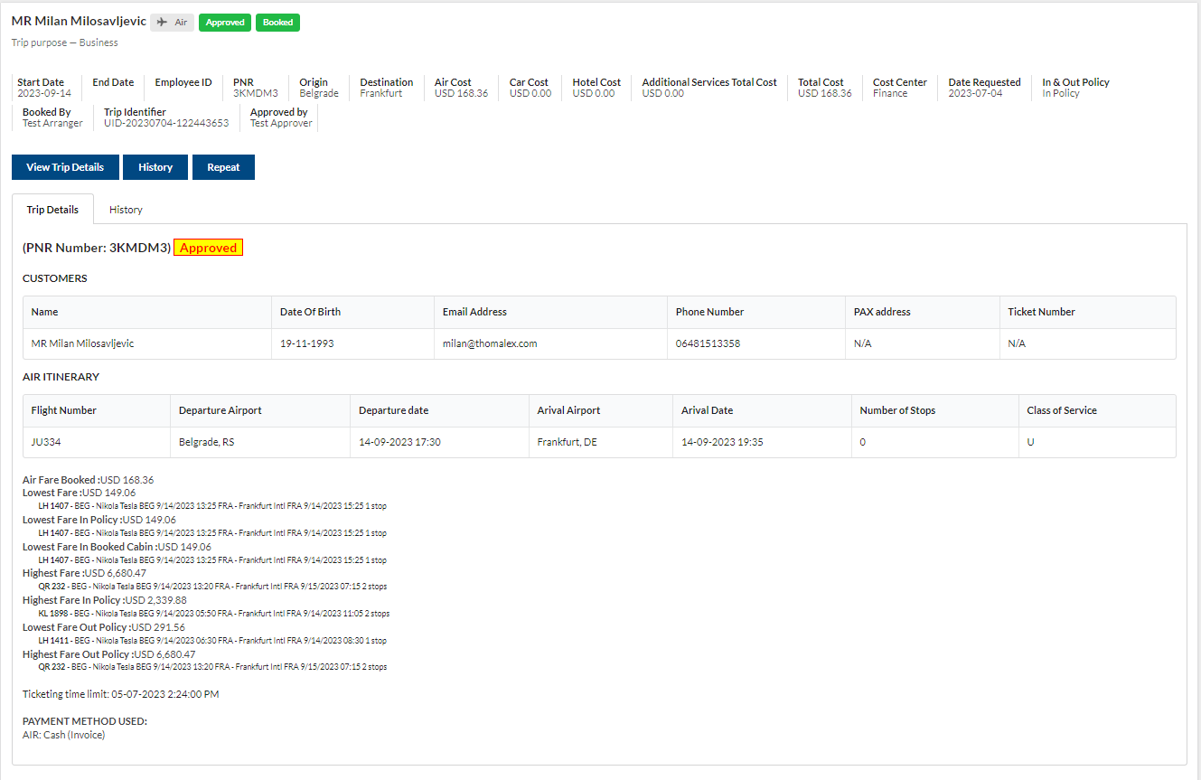
Task: Select Booked By value Test Arranger
Action: (52, 123)
